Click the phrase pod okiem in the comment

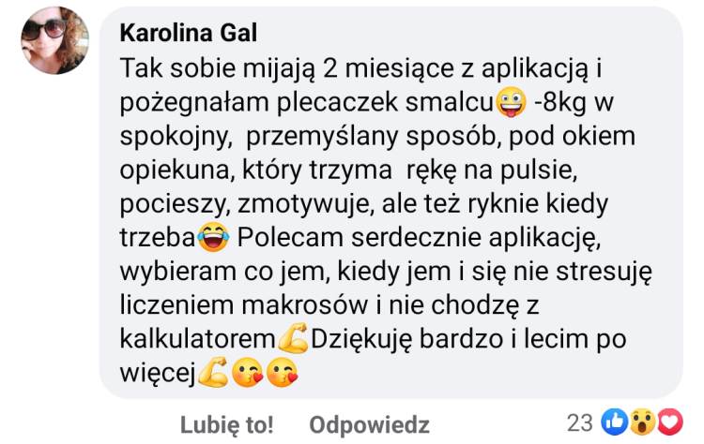point(572,136)
